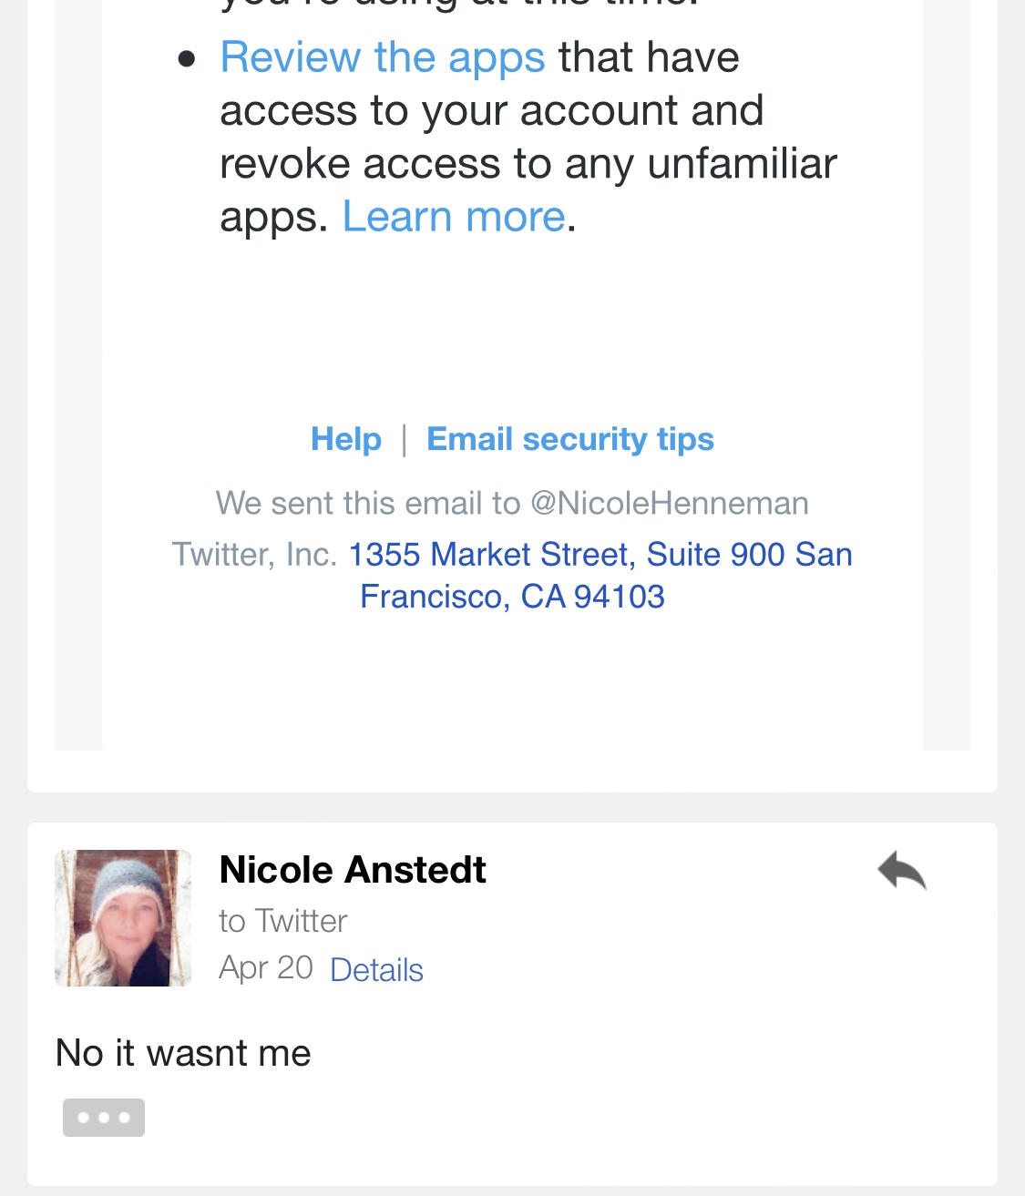
Task: Click the Apr 20 date
Action: (266, 967)
